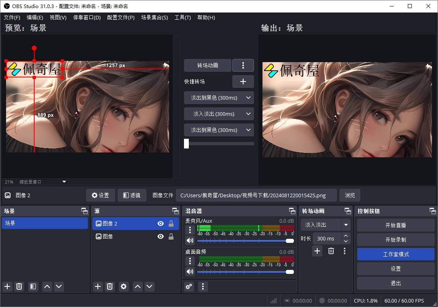Viewport: 438px width, 307px height.
Task: Click 开始直播 to start streaming
Action: (x=396, y=225)
